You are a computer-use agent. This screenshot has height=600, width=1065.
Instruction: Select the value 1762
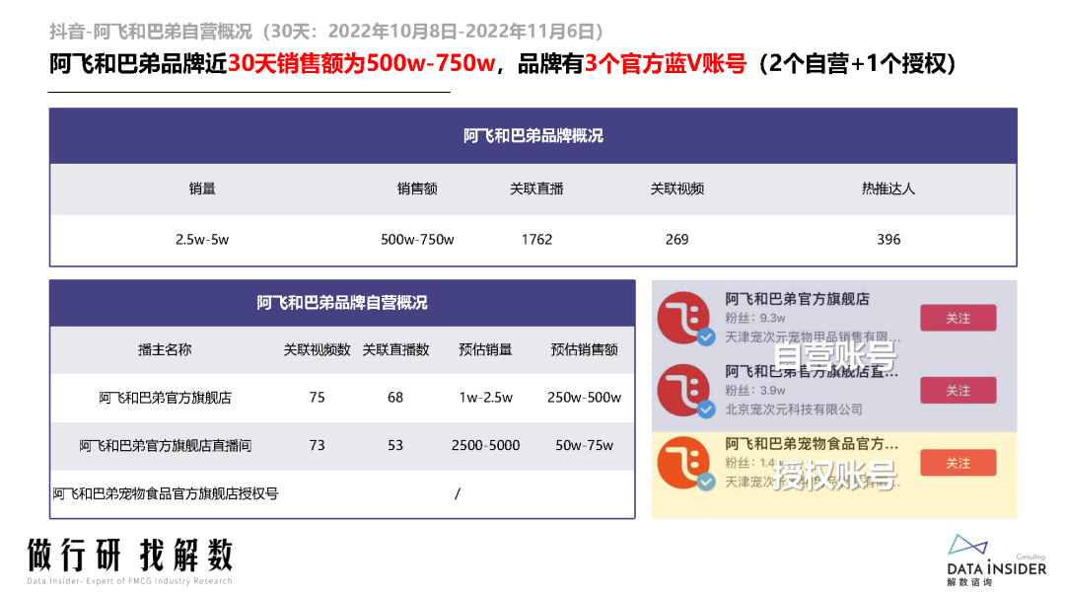coord(536,240)
